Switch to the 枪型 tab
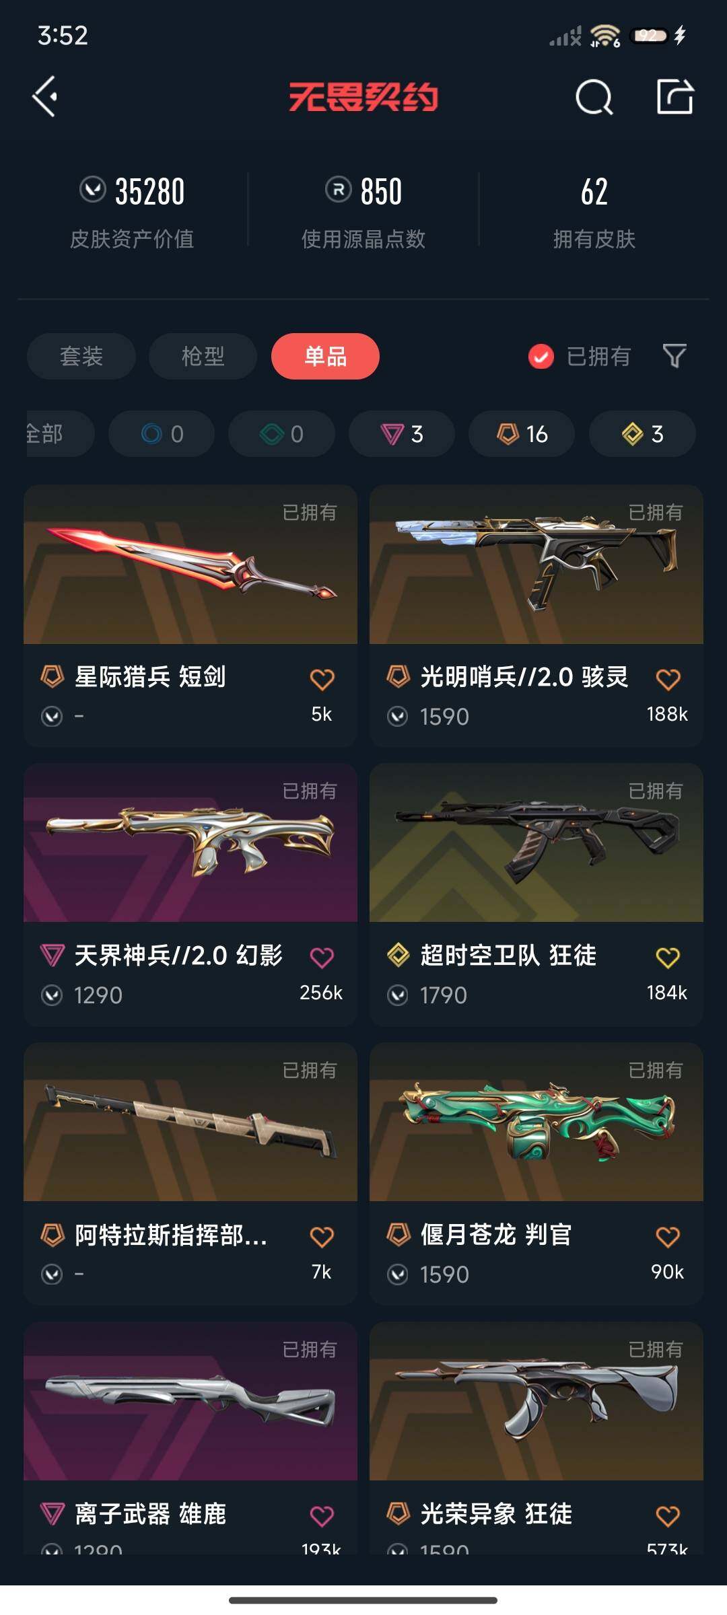Screen dimensions: 727x1615 coord(203,356)
